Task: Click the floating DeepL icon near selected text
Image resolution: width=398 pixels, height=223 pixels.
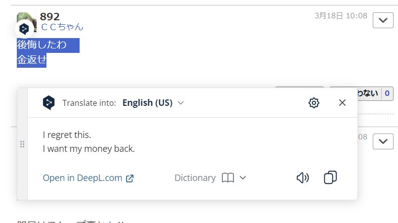Action: (24, 29)
